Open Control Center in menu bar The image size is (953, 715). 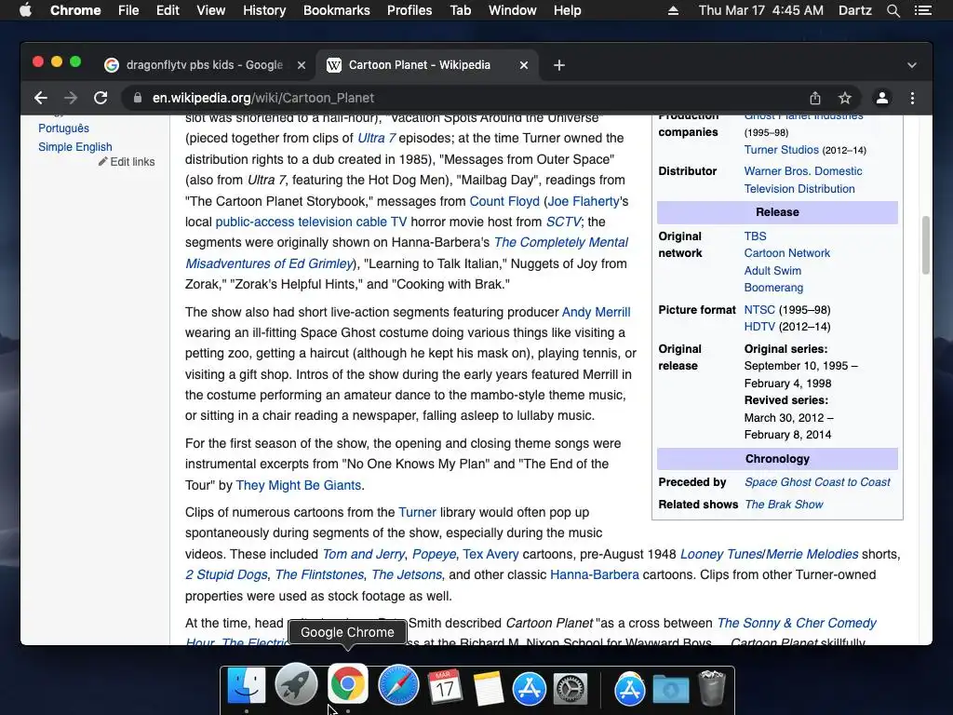[922, 10]
